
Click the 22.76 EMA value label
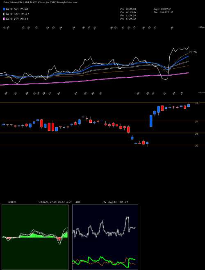pyautogui.click(x=192, y=52)
